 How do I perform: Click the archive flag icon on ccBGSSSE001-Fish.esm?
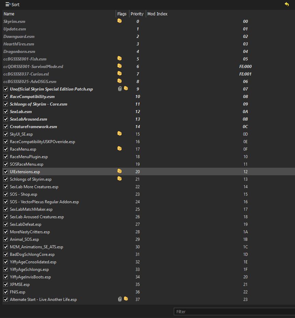(120, 58)
